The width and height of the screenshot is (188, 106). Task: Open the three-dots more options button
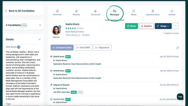[176, 26]
